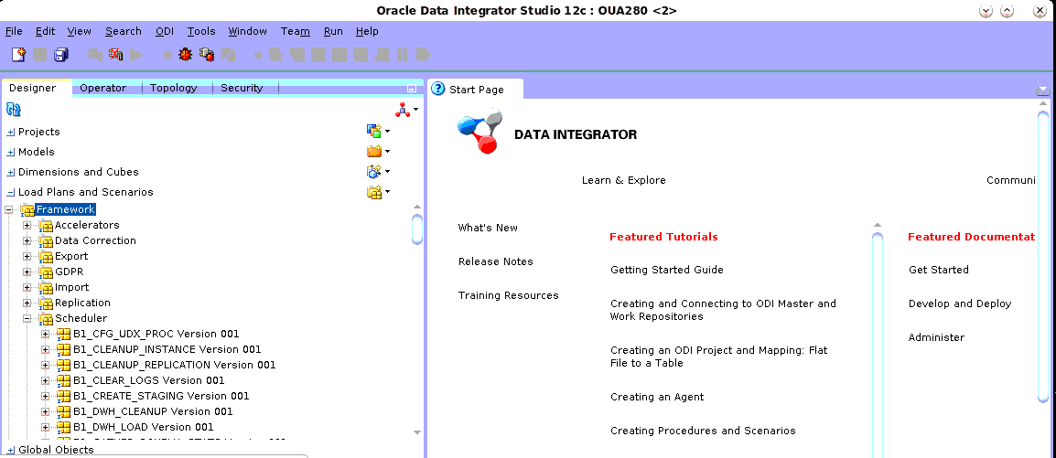The width and height of the screenshot is (1056, 458).
Task: Click the New document toolbar icon
Action: pyautogui.click(x=18, y=55)
